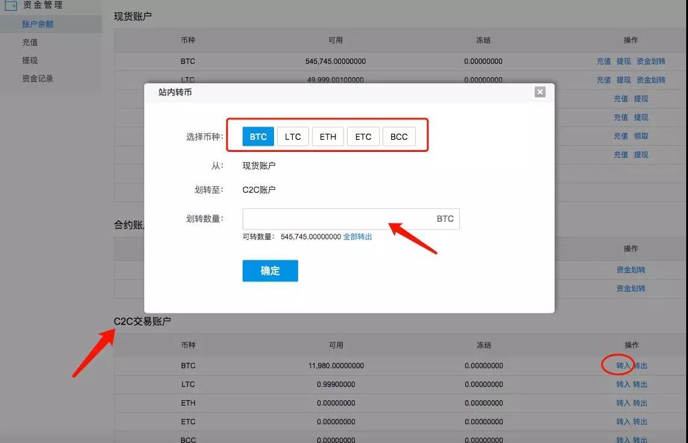Click the 现货账户 section heading
688x443 pixels.
click(x=133, y=16)
